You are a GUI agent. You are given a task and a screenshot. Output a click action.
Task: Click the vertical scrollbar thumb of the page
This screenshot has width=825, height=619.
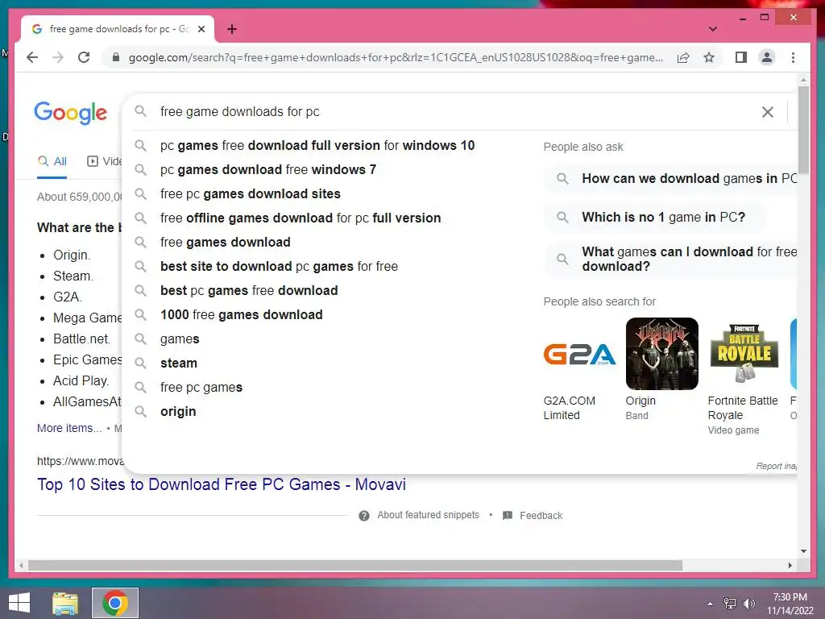(803, 129)
